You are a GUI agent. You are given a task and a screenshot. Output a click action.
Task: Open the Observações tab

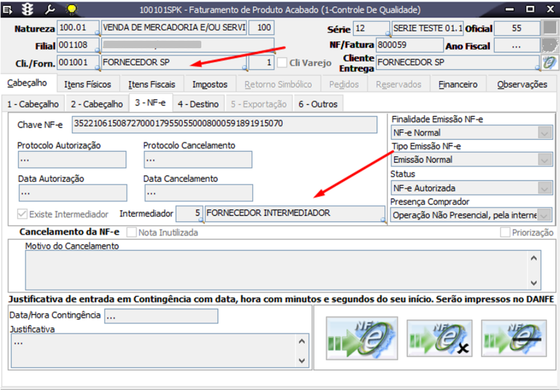(x=522, y=84)
